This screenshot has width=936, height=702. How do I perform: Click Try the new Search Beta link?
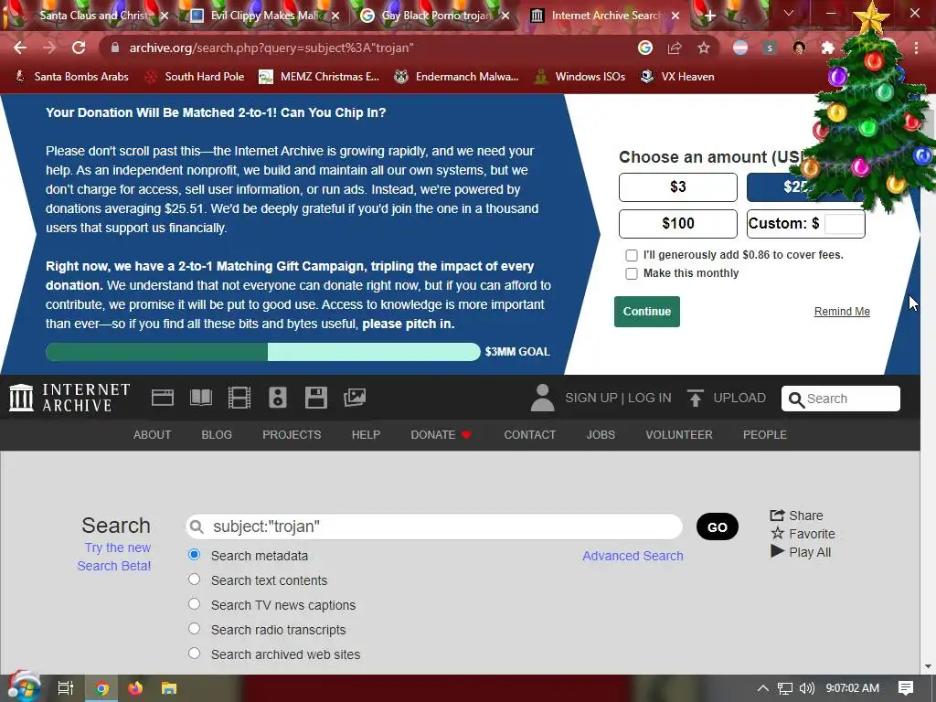pos(114,557)
